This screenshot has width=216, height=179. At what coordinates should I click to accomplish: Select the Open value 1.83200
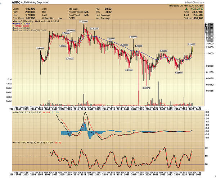[x=30, y=9]
